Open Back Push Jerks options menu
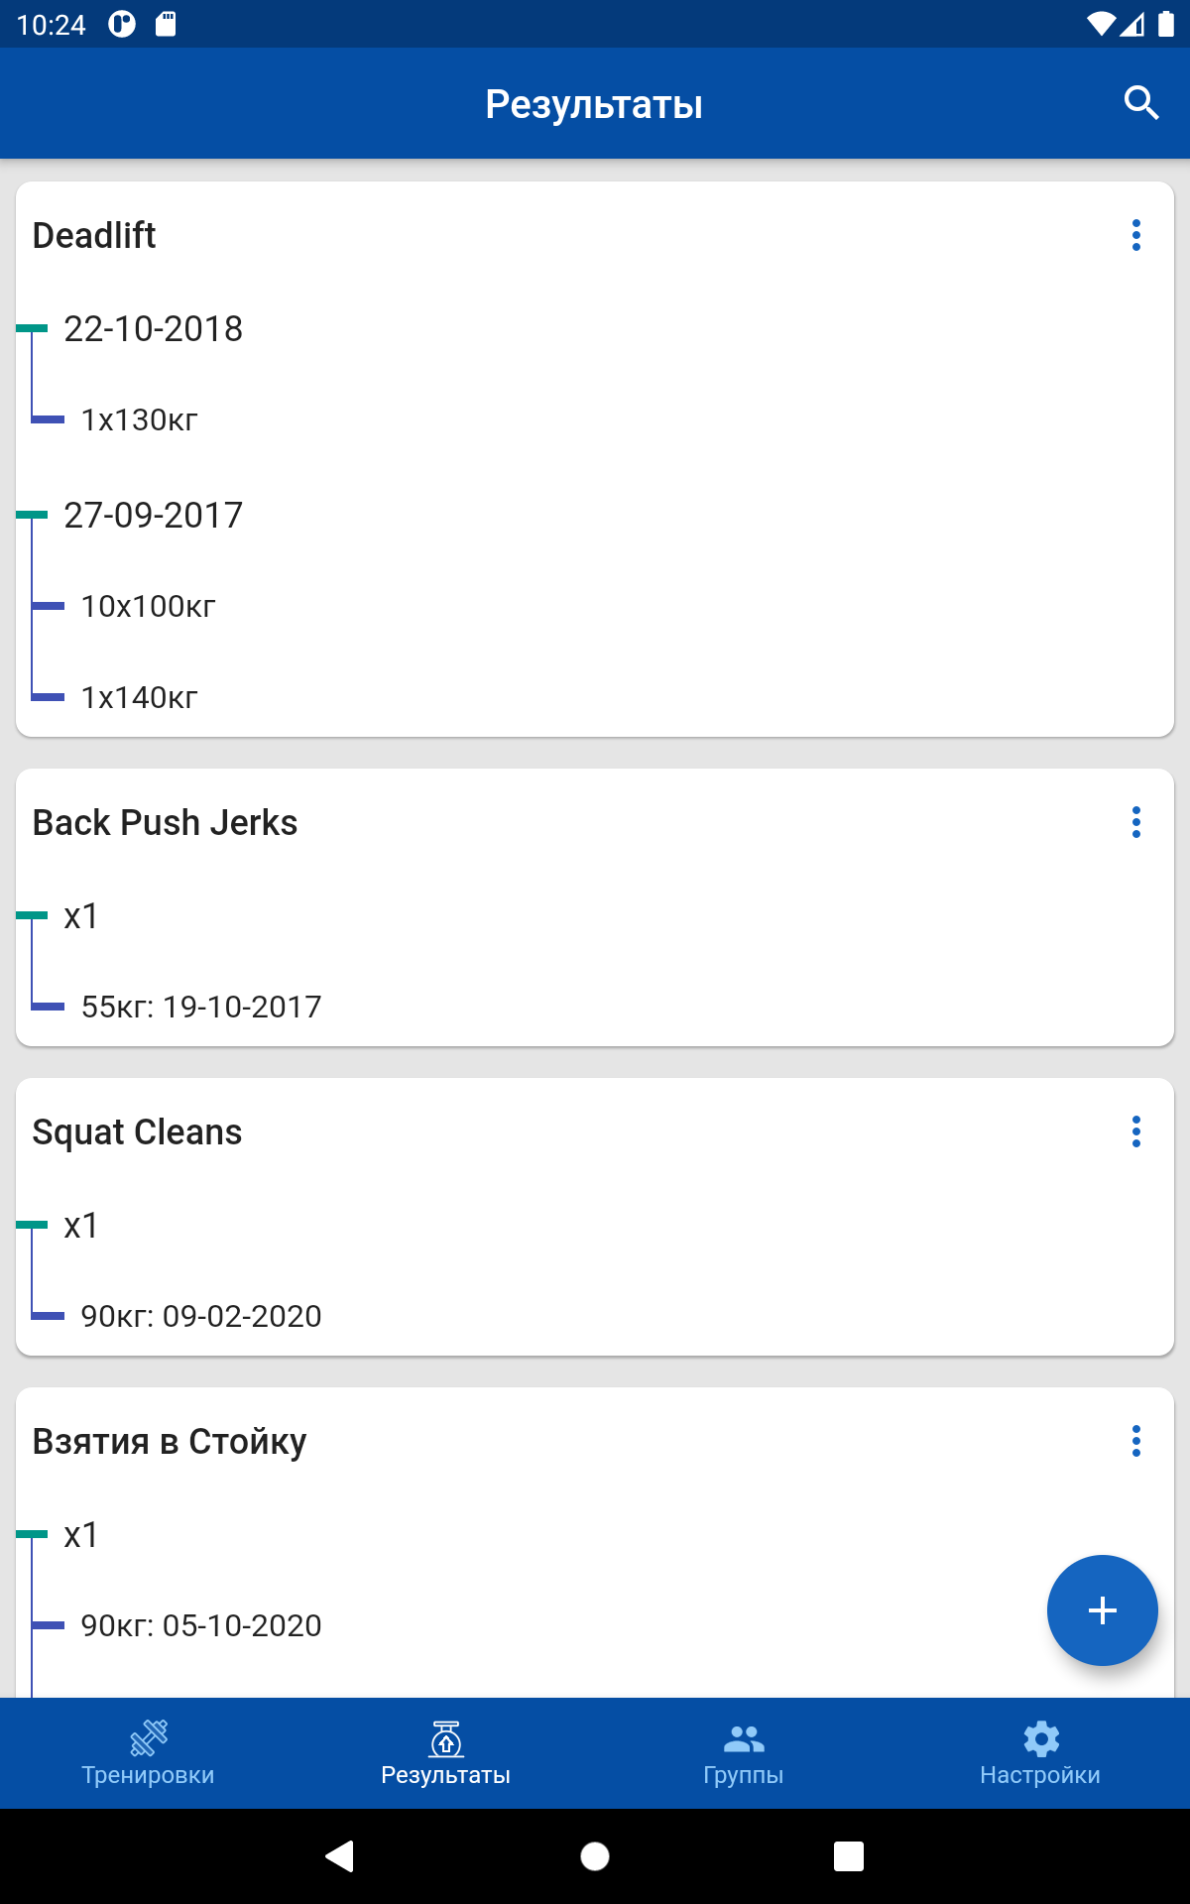The width and height of the screenshot is (1190, 1904). click(1136, 822)
